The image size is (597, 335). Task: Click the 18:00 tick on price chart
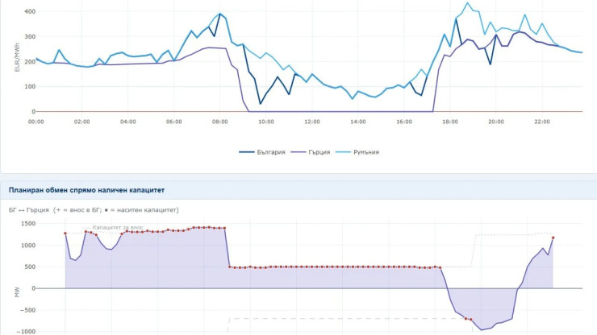tap(450, 122)
